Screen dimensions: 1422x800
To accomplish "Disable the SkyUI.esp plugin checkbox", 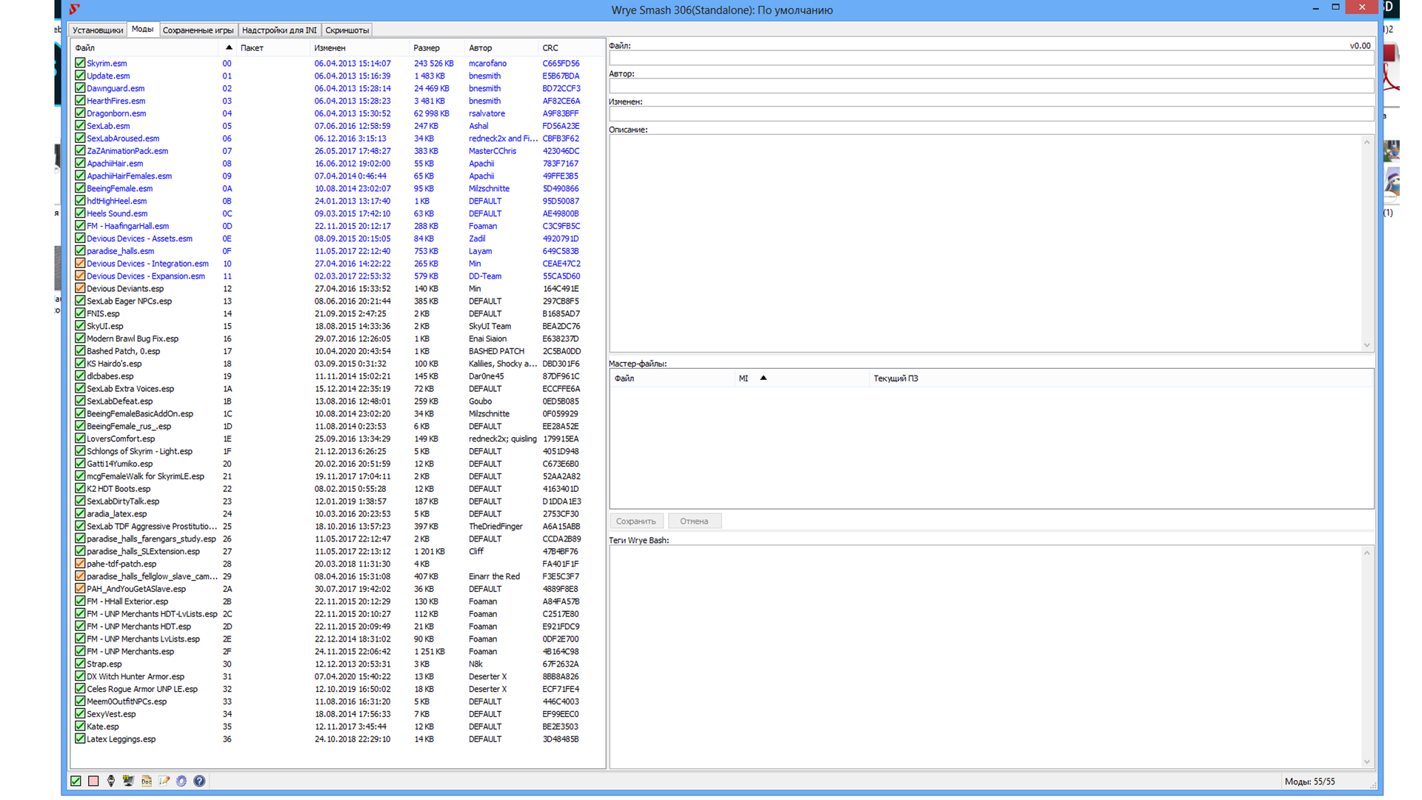I will [x=80, y=326].
